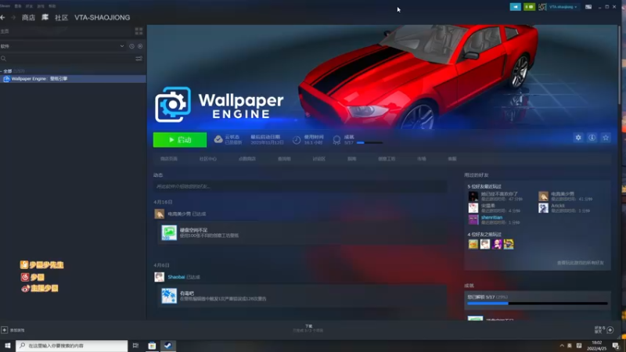Open advanced filter sliders icon

pyautogui.click(x=139, y=59)
